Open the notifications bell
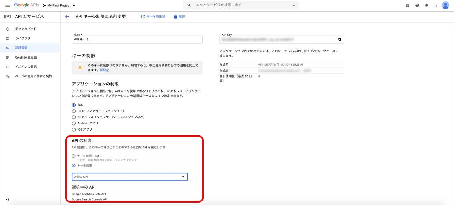454x205 pixels. [427, 5]
